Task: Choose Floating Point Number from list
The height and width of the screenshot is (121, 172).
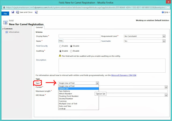Action: coord(78,96)
